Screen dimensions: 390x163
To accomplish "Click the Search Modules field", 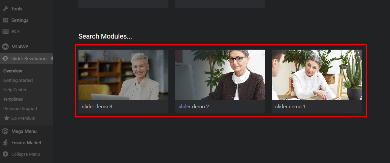I will [x=105, y=37].
